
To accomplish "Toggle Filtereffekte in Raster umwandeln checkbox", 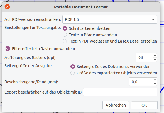I will [x=8, y=49].
